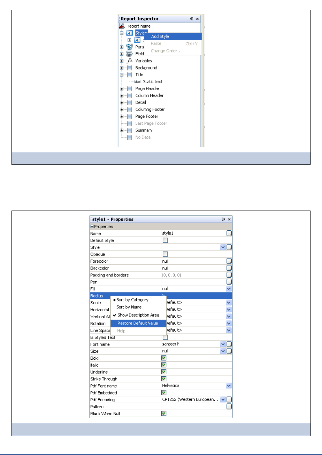Click the report name icon in Report Inspector
This screenshot has height=455, width=322.
coord(122,26)
